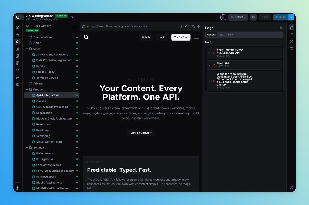Click the icon beside Page heading

(281, 28)
